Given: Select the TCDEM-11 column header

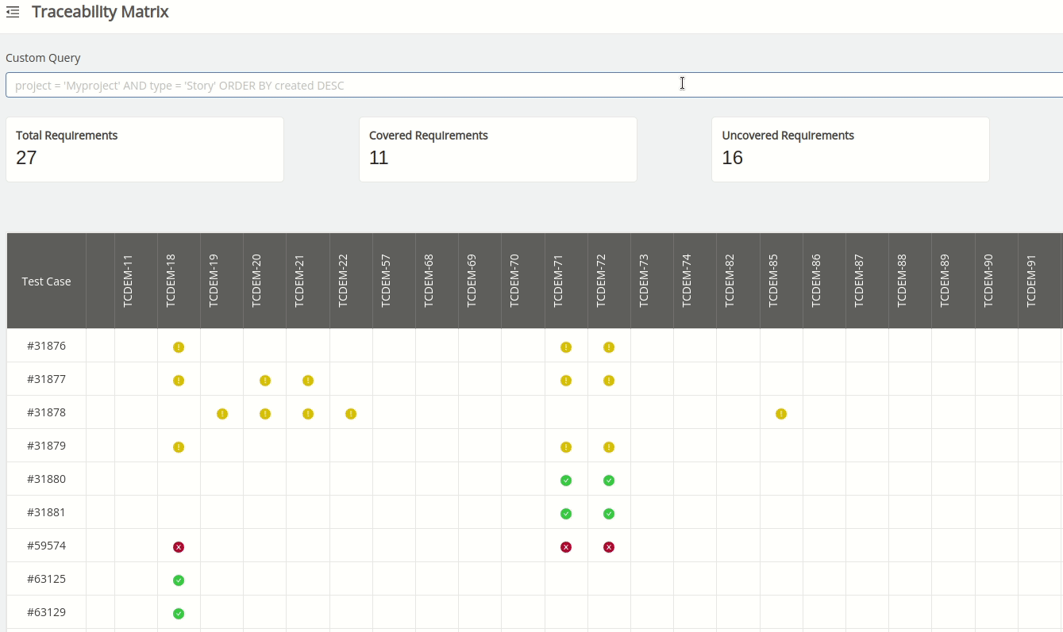Looking at the screenshot, I should point(136,281).
